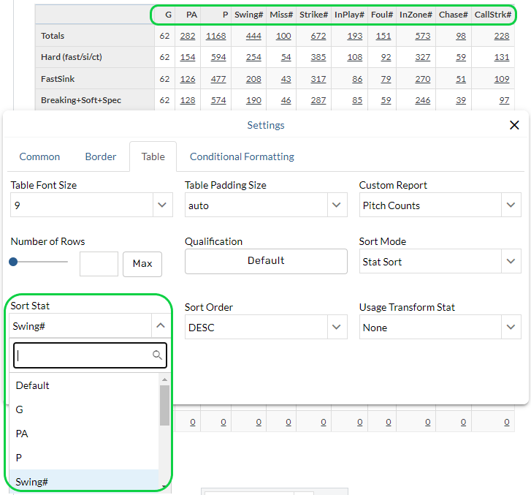
Task: Choose Default from the Sort Stat list
Action: pyautogui.click(x=33, y=385)
